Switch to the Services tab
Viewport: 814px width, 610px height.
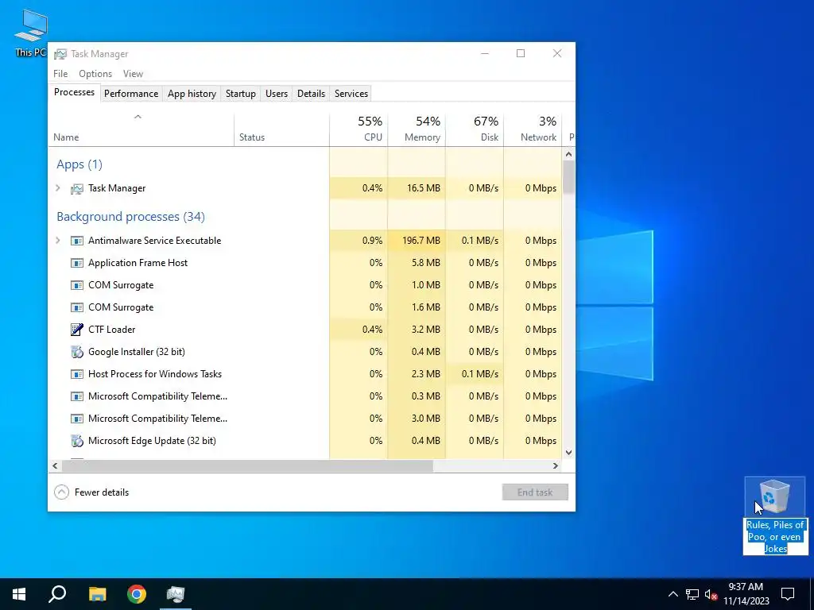pos(351,94)
